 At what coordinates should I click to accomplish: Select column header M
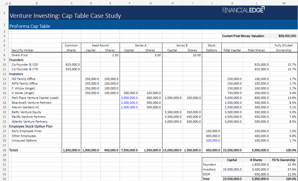point(284,3)
